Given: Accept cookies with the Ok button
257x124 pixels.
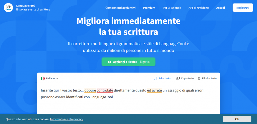Looking at the screenshot, I should (x=237, y=119).
